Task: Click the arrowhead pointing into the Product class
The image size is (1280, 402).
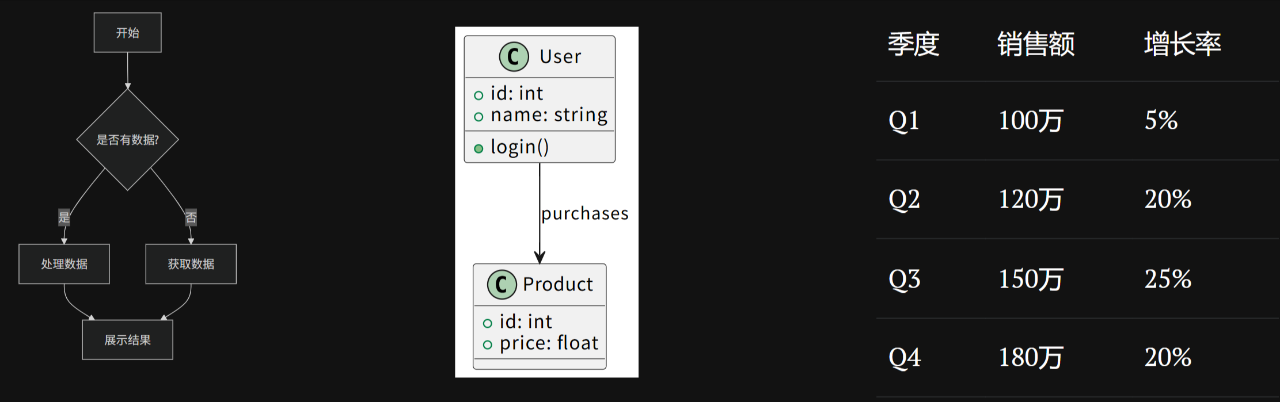Action: (x=540, y=257)
